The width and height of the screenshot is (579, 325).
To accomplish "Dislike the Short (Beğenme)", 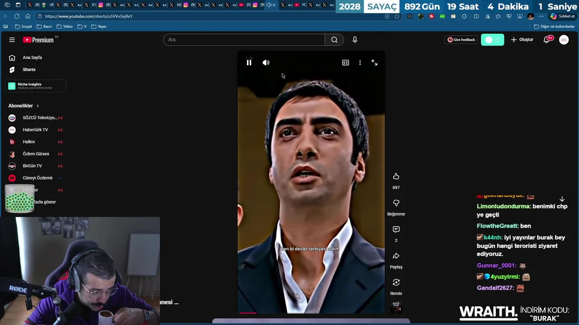I will 396,203.
